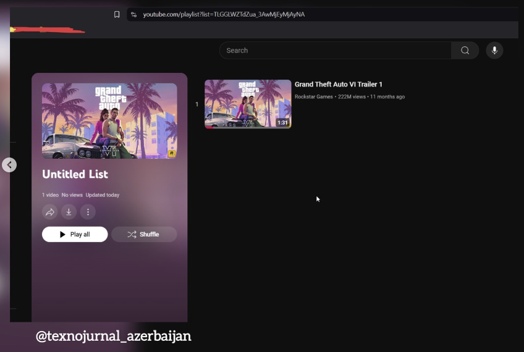Play all videos in Untitled List

tap(75, 235)
